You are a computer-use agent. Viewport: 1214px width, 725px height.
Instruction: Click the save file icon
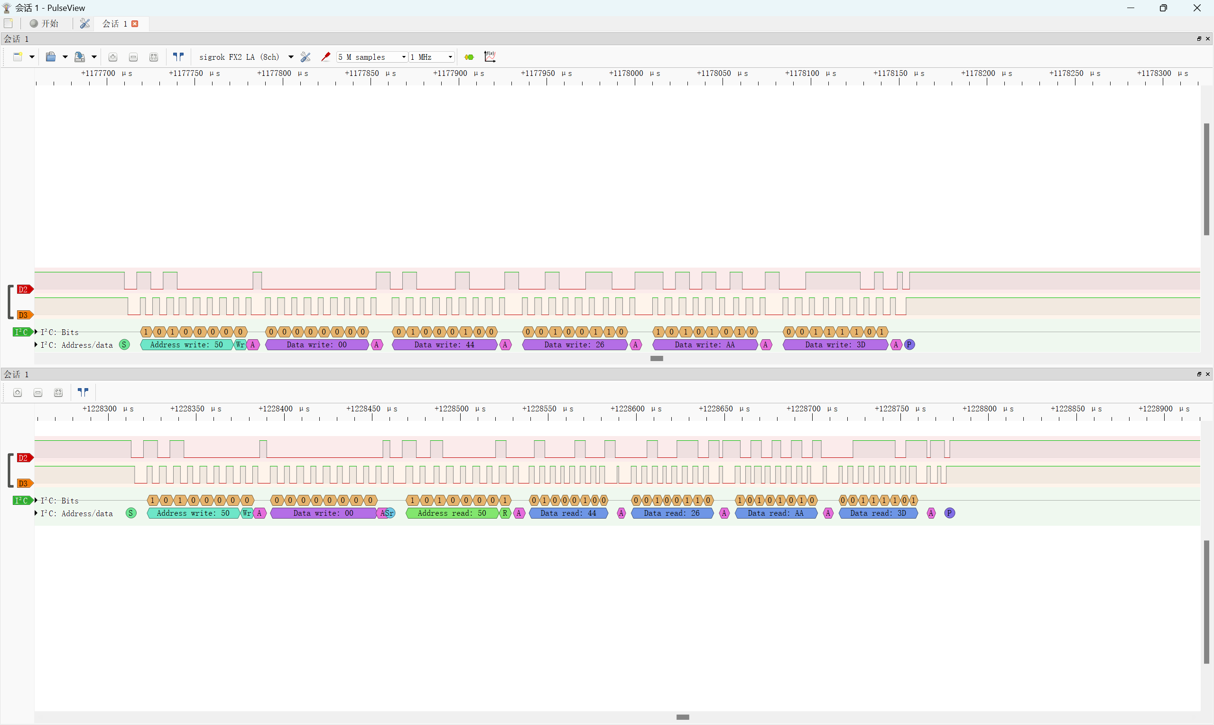(x=80, y=57)
